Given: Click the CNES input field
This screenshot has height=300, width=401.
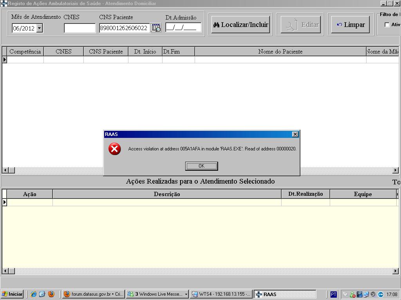Looking at the screenshot, I should click(x=79, y=28).
